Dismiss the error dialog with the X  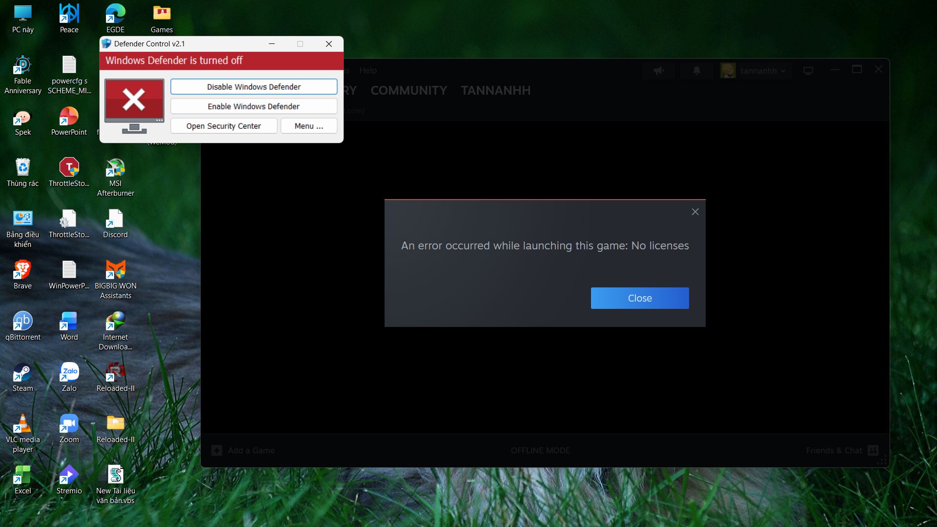click(695, 212)
